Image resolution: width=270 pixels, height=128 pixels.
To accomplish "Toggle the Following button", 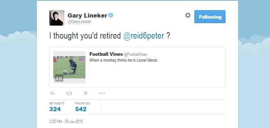I will (x=210, y=17).
